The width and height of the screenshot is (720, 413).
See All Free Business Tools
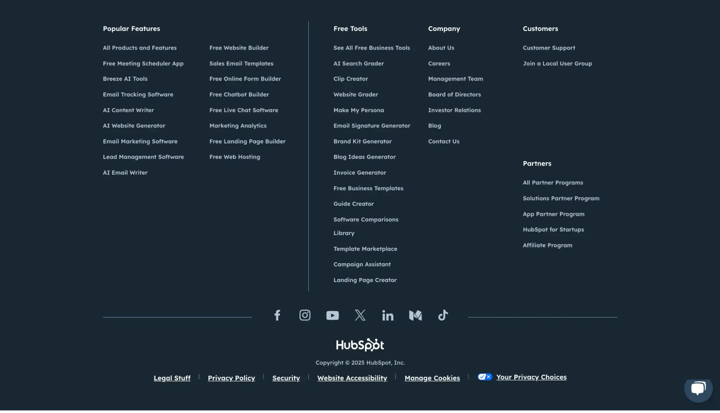tap(372, 48)
